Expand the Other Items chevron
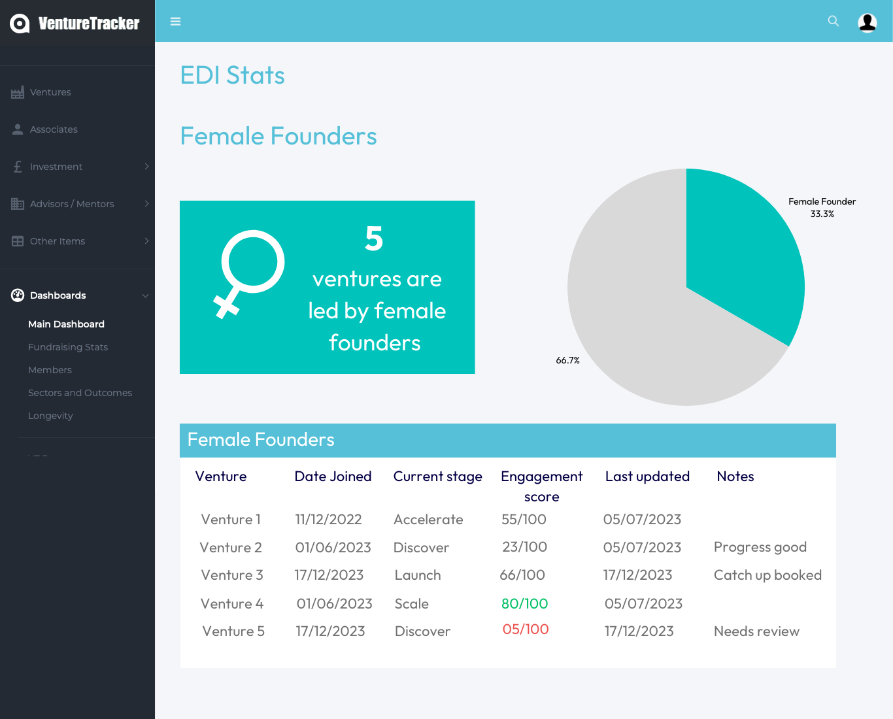This screenshot has width=893, height=719. click(x=146, y=241)
